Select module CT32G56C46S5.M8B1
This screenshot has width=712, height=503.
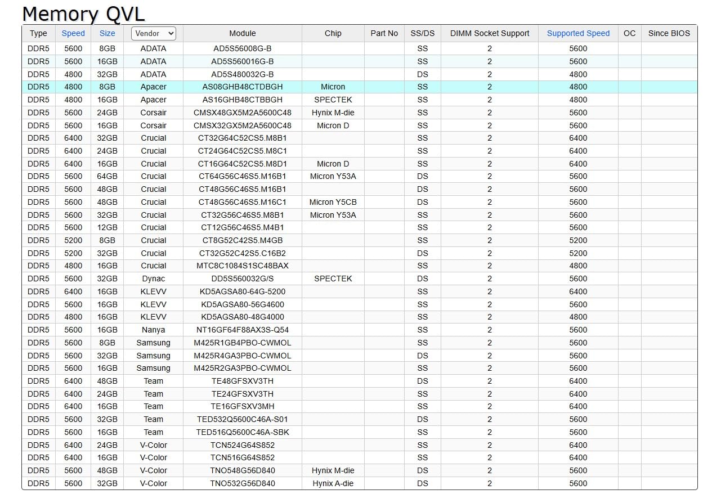tap(243, 215)
